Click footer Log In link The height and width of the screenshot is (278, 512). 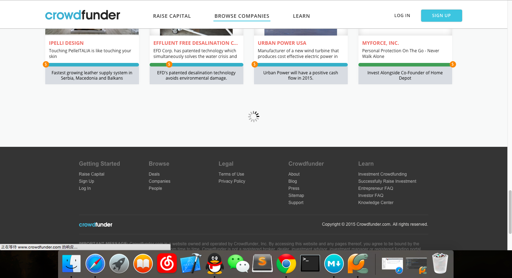(x=85, y=188)
